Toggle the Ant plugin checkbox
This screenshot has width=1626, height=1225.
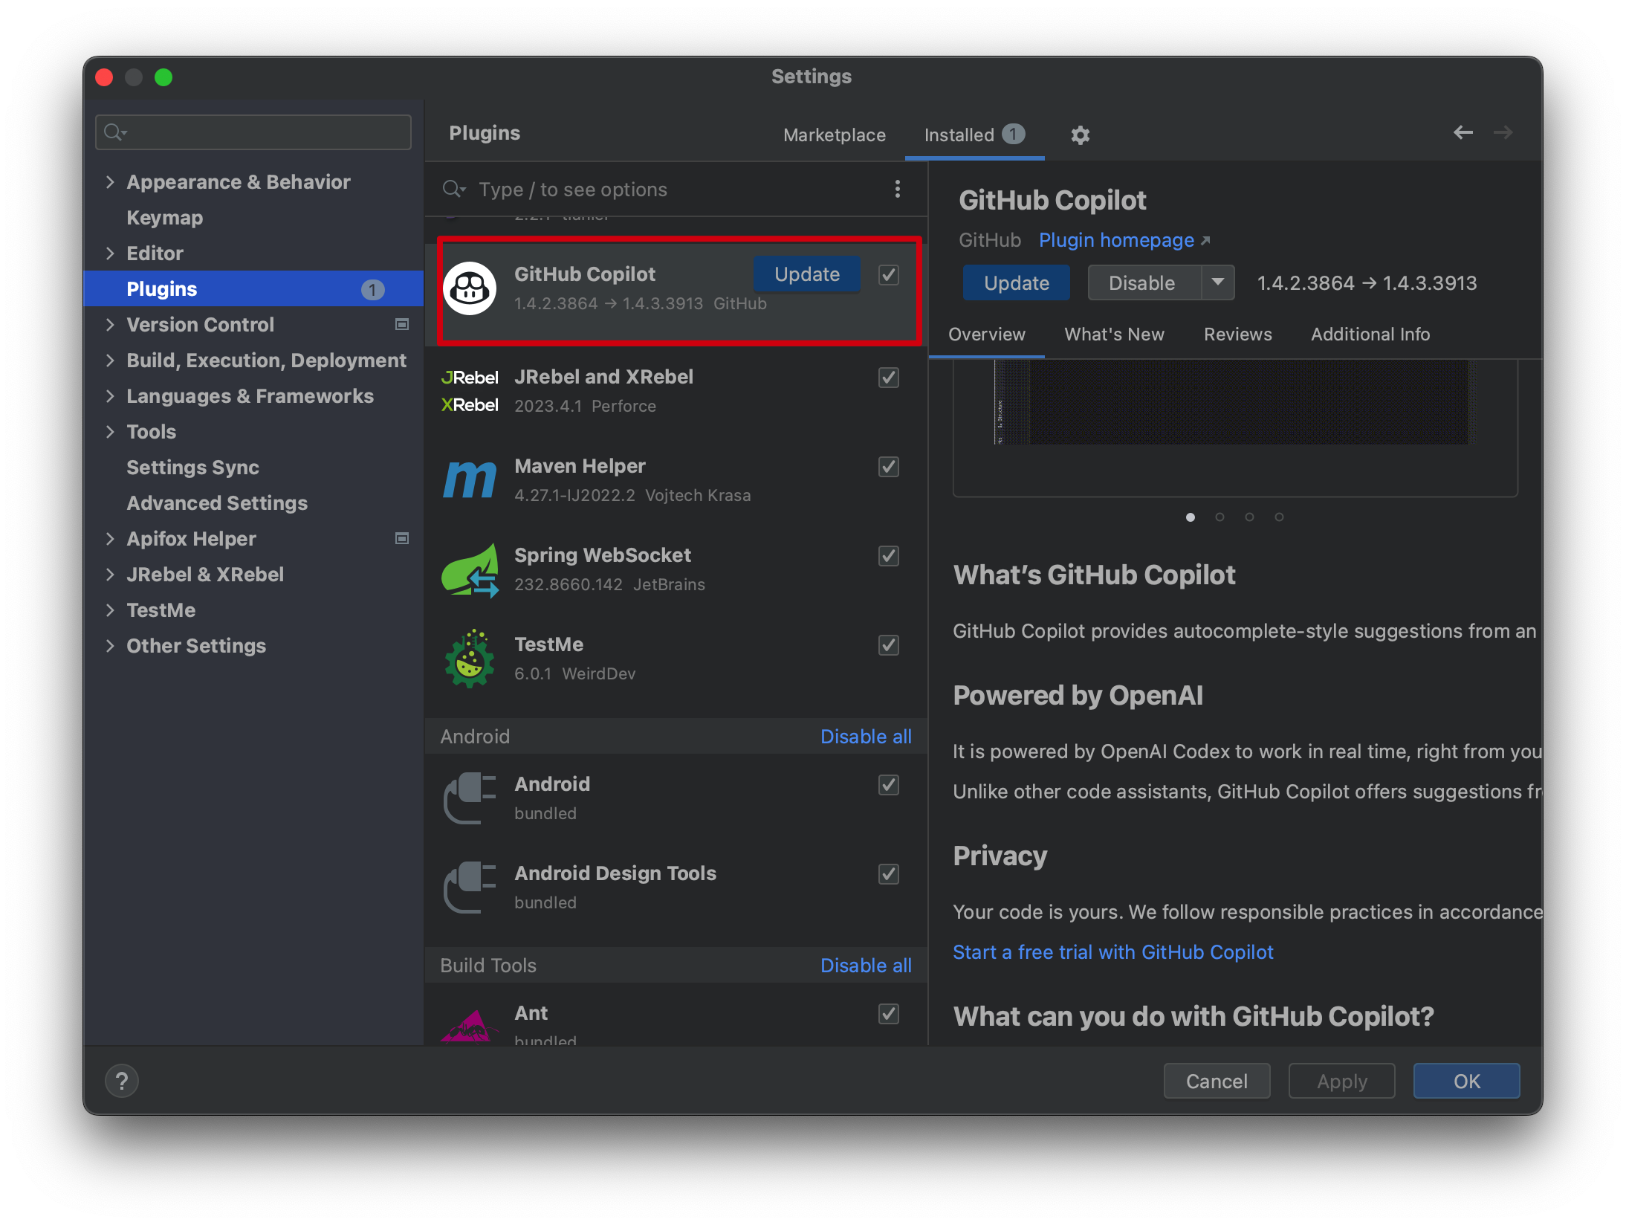click(x=889, y=1014)
